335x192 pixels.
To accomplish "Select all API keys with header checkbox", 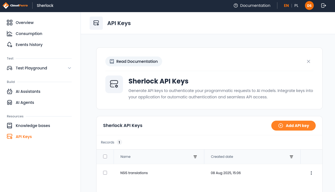I will coord(105,156).
